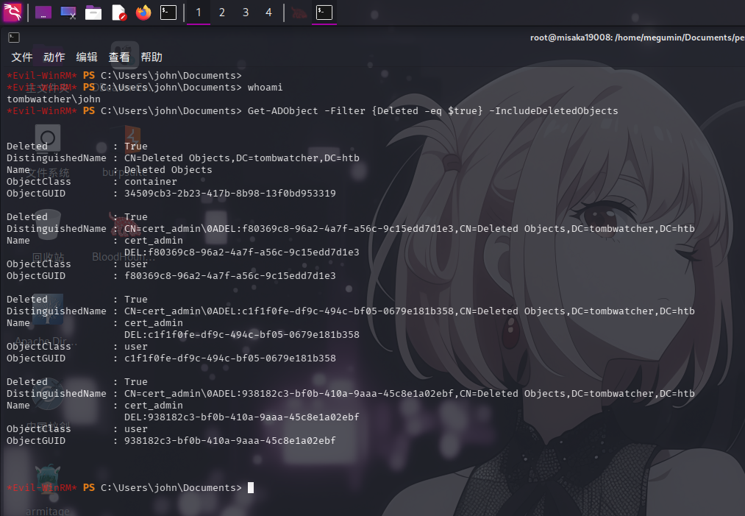Open the 查看 menu
The height and width of the screenshot is (516, 745).
119,57
